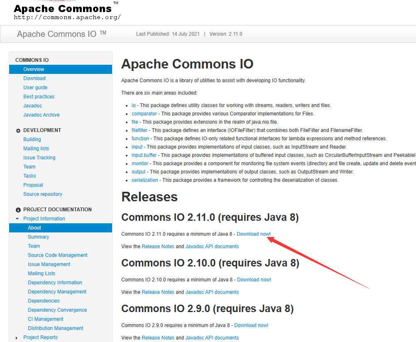Open Dependency Management
The height and width of the screenshot is (342, 416).
click(57, 292)
